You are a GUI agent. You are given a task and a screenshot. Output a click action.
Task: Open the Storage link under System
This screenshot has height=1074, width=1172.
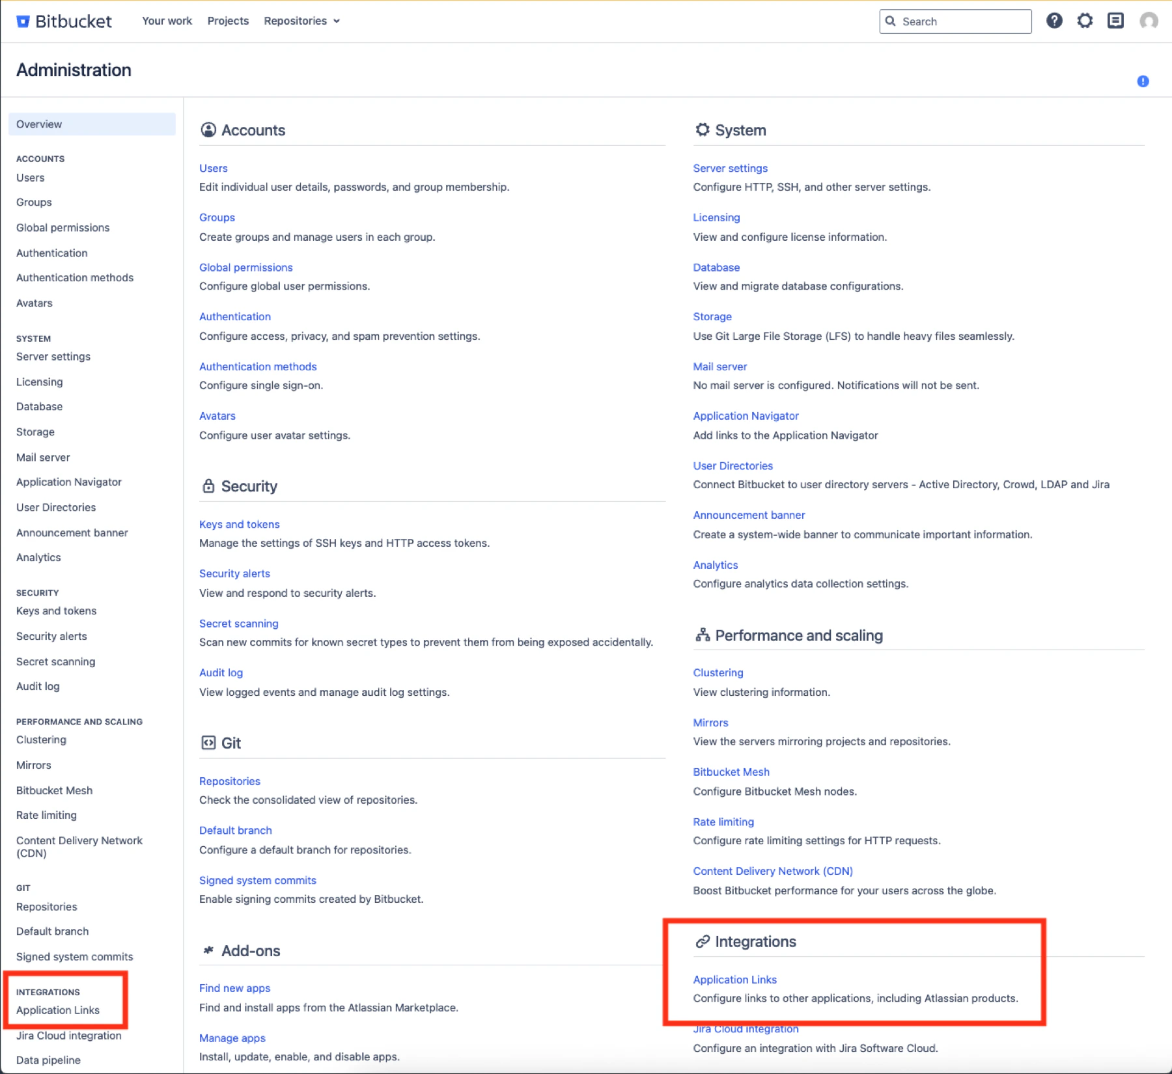point(712,316)
